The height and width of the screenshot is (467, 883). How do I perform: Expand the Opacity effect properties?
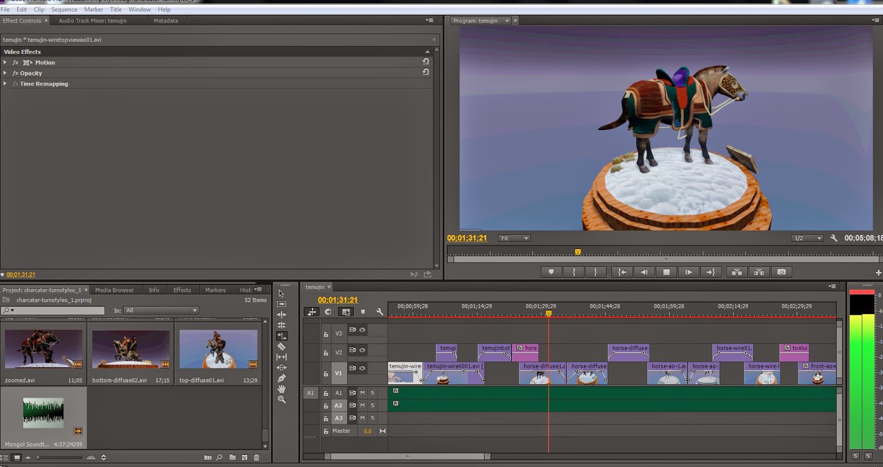click(5, 73)
